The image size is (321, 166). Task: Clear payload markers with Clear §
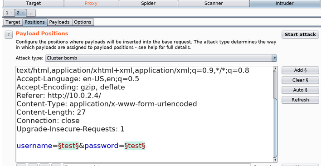(300, 80)
